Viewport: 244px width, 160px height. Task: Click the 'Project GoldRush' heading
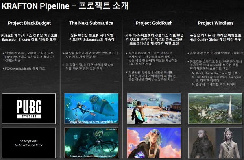pyautogui.click(x=154, y=23)
